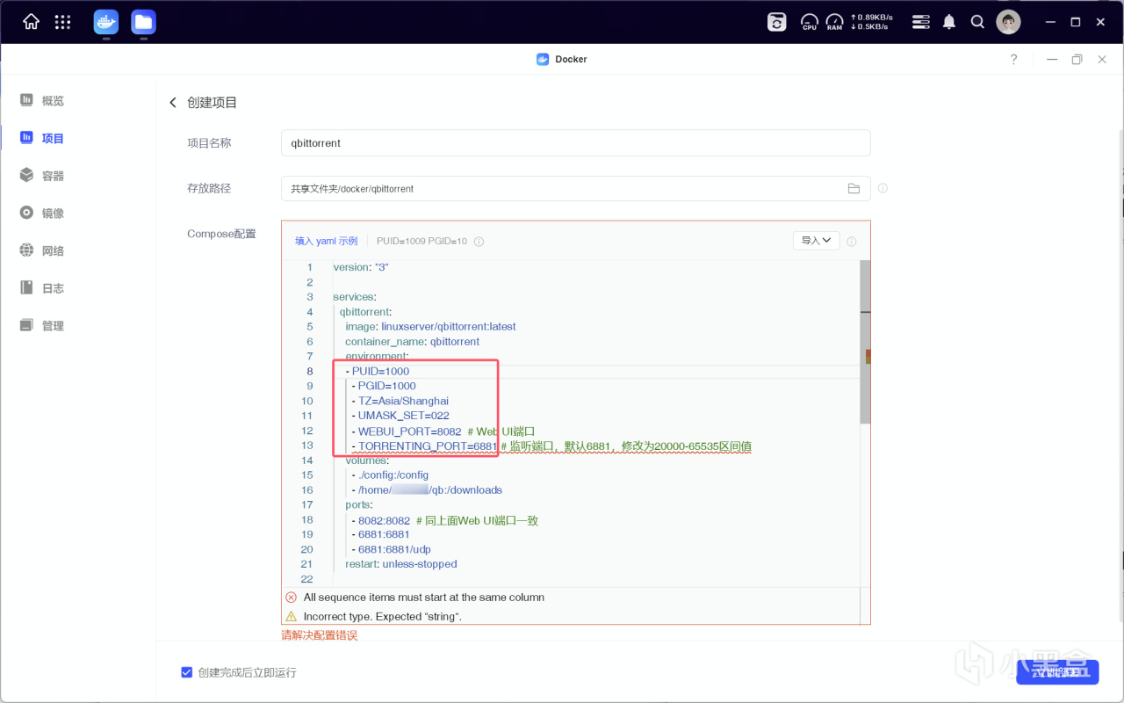The width and height of the screenshot is (1124, 703).
Task: Focus the 项目名称 input field
Action: [576, 143]
